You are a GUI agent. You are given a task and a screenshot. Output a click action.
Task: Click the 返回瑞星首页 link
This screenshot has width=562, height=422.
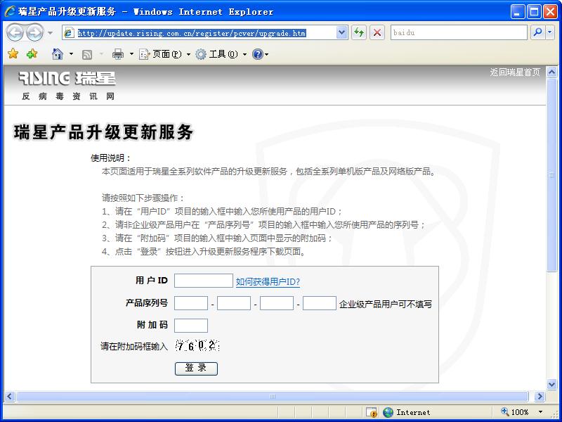click(515, 72)
